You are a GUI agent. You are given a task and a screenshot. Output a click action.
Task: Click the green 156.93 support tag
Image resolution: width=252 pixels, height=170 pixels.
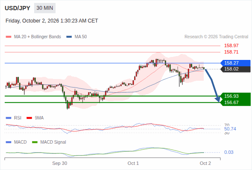(235, 96)
